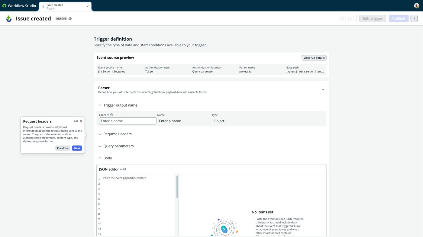Viewport: 423px width, 237px height.
Task: Click the project_id param name value
Action: click(x=245, y=72)
